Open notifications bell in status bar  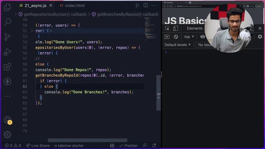point(154,145)
